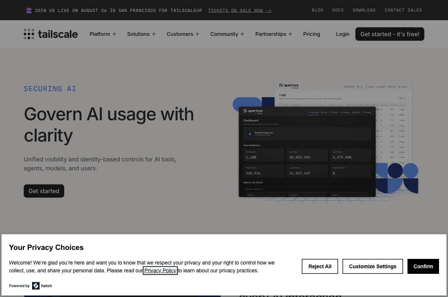Screen dimensions: 448x297
Task: Expand the Community menu
Action: 227,34
